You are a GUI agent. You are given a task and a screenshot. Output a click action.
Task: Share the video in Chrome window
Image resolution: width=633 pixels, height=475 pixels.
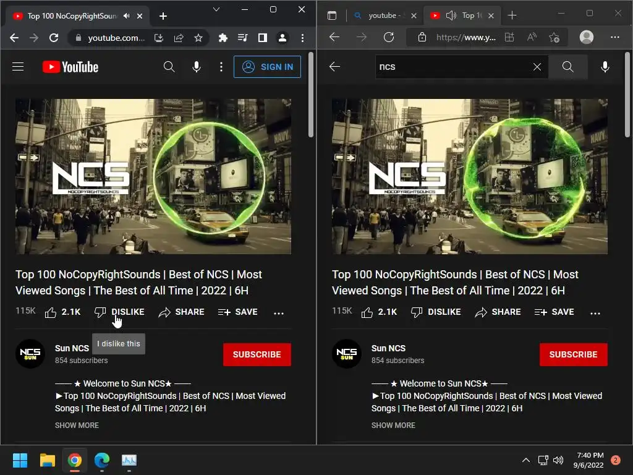181,312
